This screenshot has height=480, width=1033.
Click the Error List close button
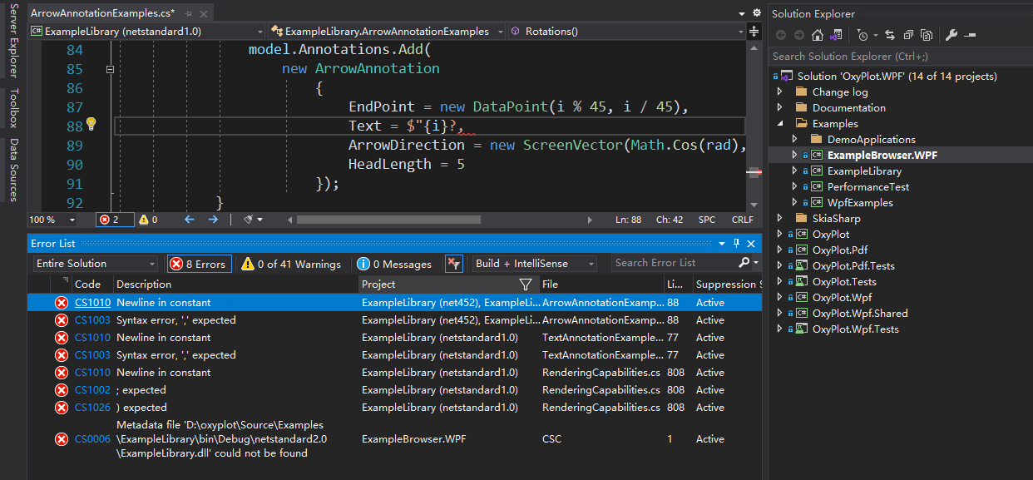751,243
